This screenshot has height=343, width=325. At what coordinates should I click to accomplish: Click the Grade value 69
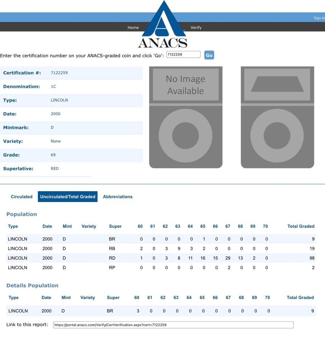click(x=53, y=155)
